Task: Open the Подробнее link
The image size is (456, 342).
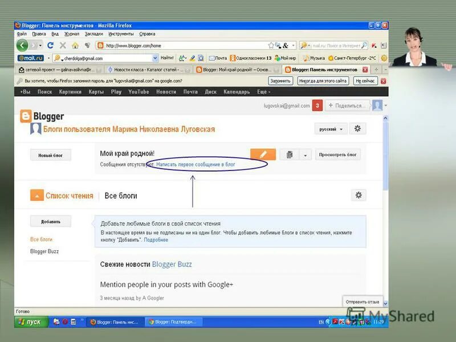Action: (156, 240)
